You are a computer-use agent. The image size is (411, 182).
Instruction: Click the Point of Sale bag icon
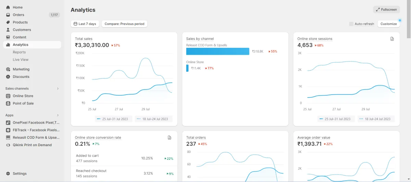(x=8, y=103)
